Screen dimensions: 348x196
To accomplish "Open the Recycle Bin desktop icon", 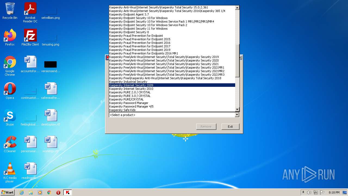I will [x=10, y=11].
